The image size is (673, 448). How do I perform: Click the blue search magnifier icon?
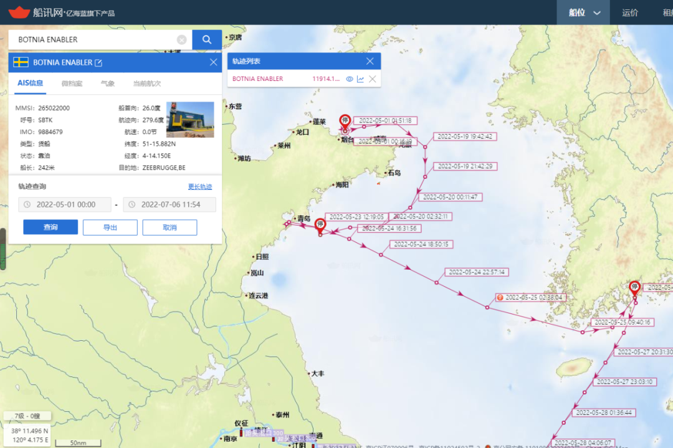click(x=206, y=39)
